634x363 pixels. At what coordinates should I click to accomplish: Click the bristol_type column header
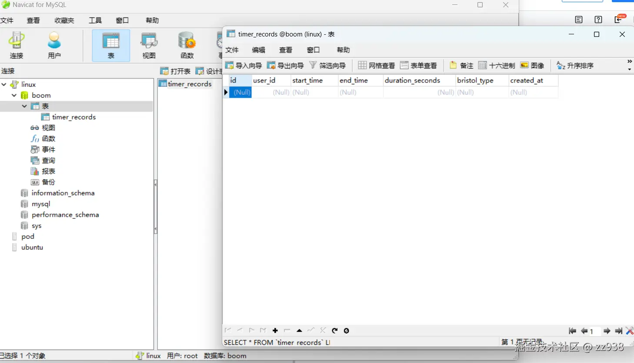coord(482,80)
